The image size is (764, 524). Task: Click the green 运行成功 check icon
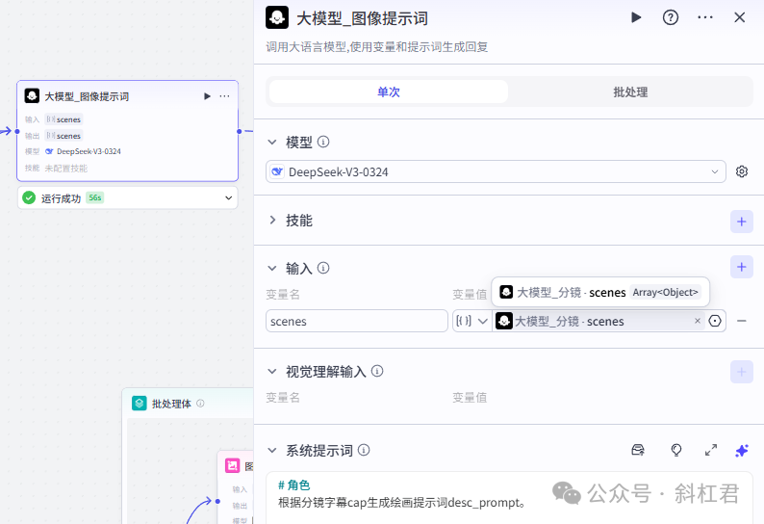(x=29, y=198)
